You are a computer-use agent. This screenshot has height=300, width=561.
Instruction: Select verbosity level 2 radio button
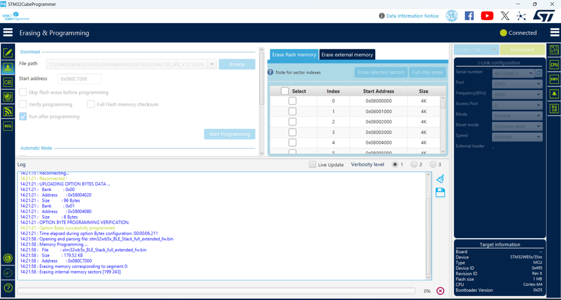coord(414,164)
